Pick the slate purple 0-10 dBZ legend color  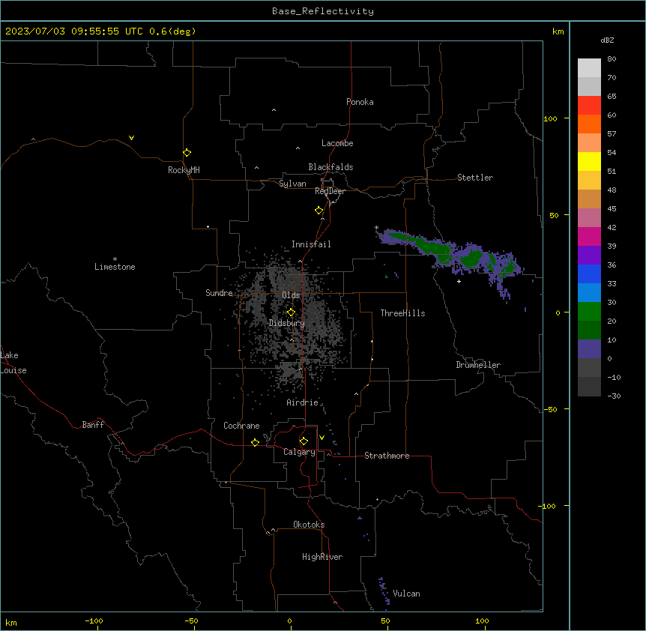pos(589,349)
